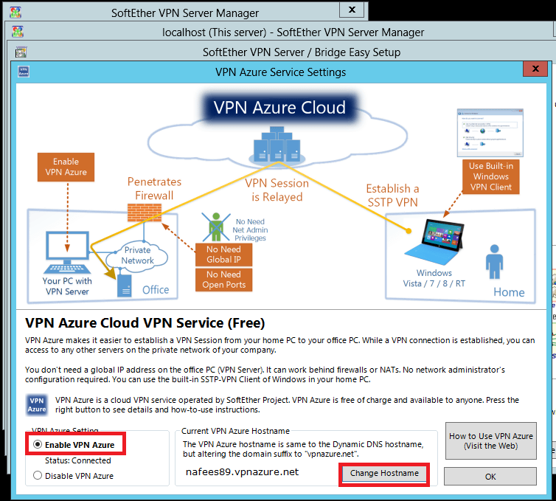Click the home user person icon
This screenshot has width=556, height=501.
point(494,262)
